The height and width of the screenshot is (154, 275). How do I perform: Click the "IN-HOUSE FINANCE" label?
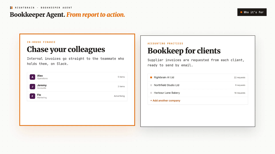point(41,42)
